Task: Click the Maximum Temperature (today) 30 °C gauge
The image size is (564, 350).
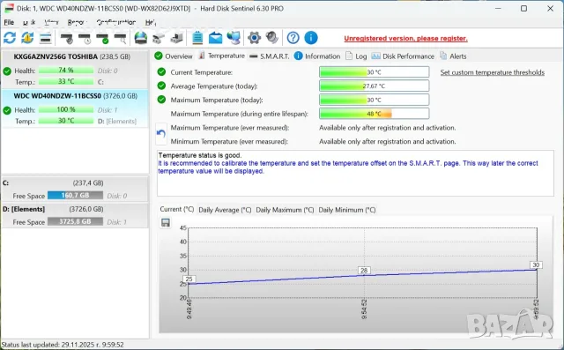Action: [374, 100]
